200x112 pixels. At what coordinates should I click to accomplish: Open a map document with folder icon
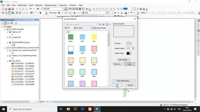(6, 9)
